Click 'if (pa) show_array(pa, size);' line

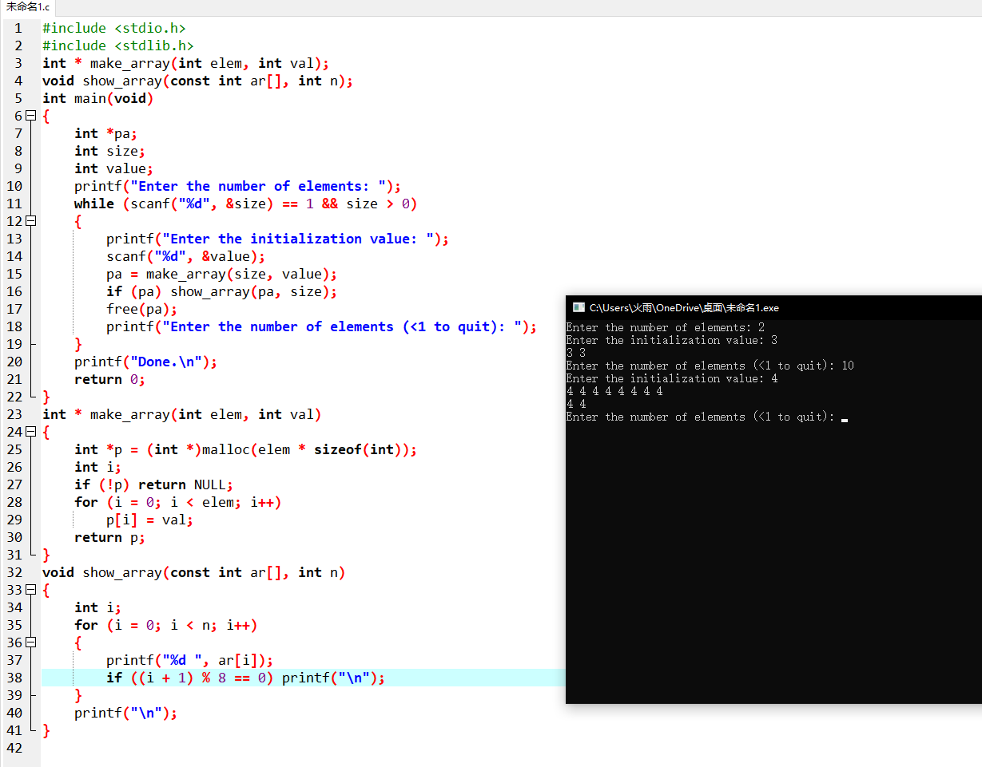[x=222, y=291]
